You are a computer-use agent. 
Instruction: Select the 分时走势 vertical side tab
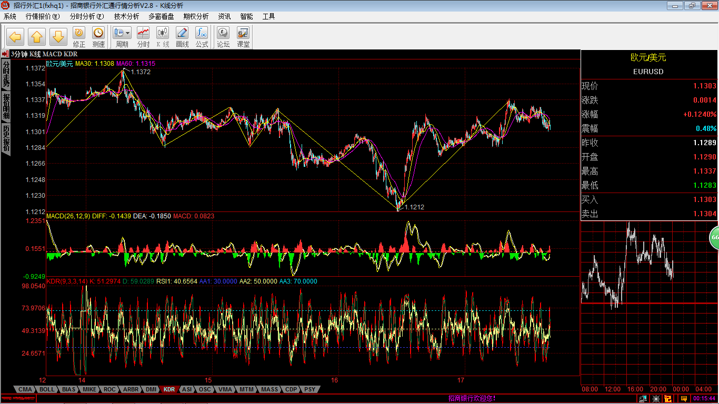(x=6, y=74)
